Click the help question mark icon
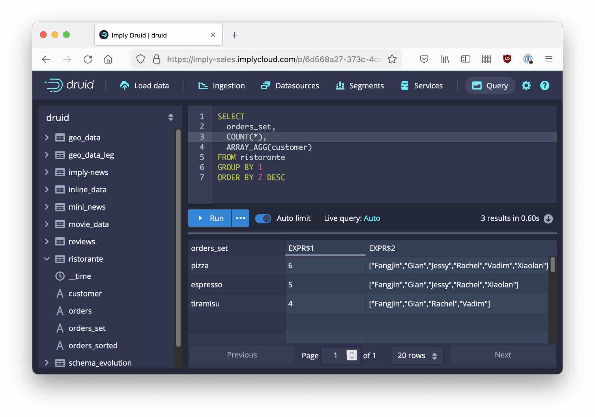Viewport: 595px width, 417px height. pyautogui.click(x=545, y=86)
